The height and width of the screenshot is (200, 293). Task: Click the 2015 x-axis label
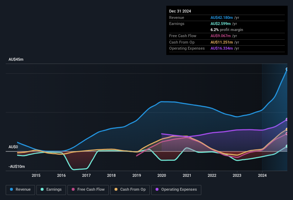tap(36, 175)
